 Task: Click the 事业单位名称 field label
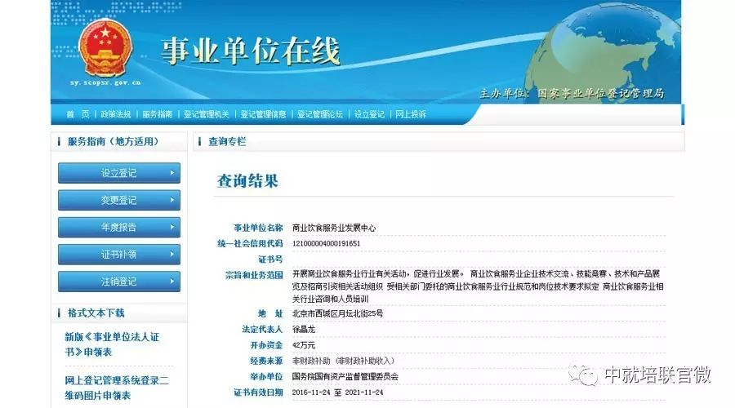pos(258,228)
